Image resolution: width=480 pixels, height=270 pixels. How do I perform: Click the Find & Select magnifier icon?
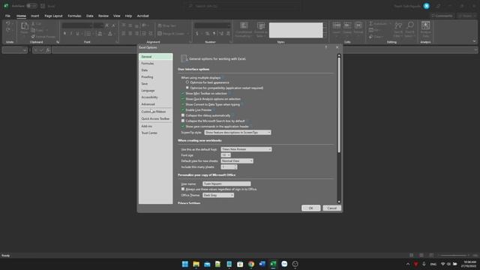coord(410,25)
